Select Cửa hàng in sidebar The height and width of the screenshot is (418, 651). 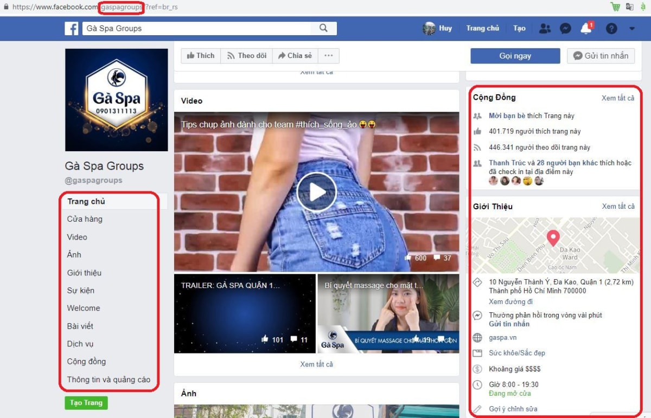(x=85, y=219)
